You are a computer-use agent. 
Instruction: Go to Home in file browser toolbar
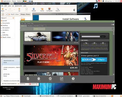click(42, 9)
